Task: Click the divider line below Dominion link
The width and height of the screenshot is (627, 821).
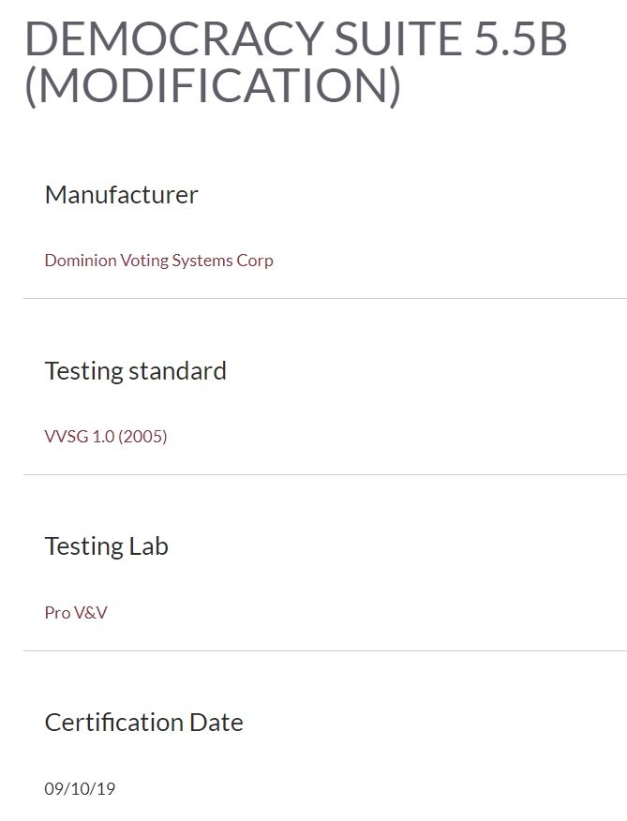Action: [324, 298]
